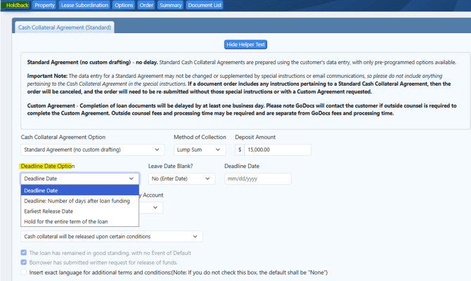Click the Deposit Amount input field
The image size is (471, 281).
[x=277, y=150]
